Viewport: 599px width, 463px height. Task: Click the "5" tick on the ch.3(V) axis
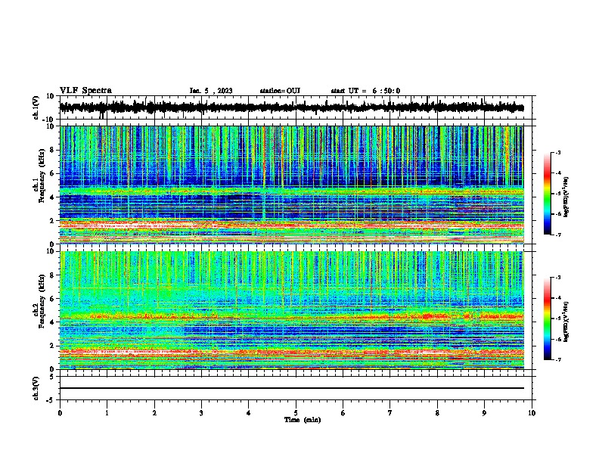point(53,377)
